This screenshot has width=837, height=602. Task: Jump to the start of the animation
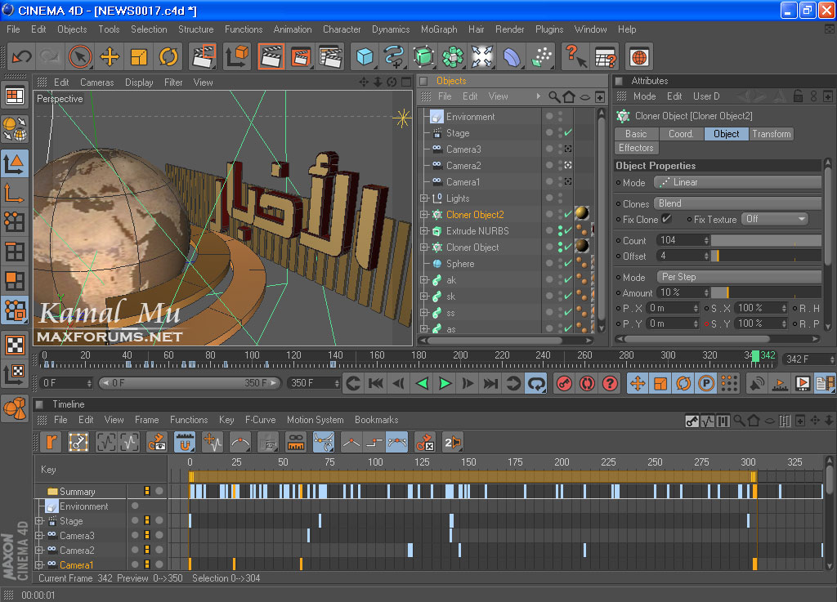(376, 383)
